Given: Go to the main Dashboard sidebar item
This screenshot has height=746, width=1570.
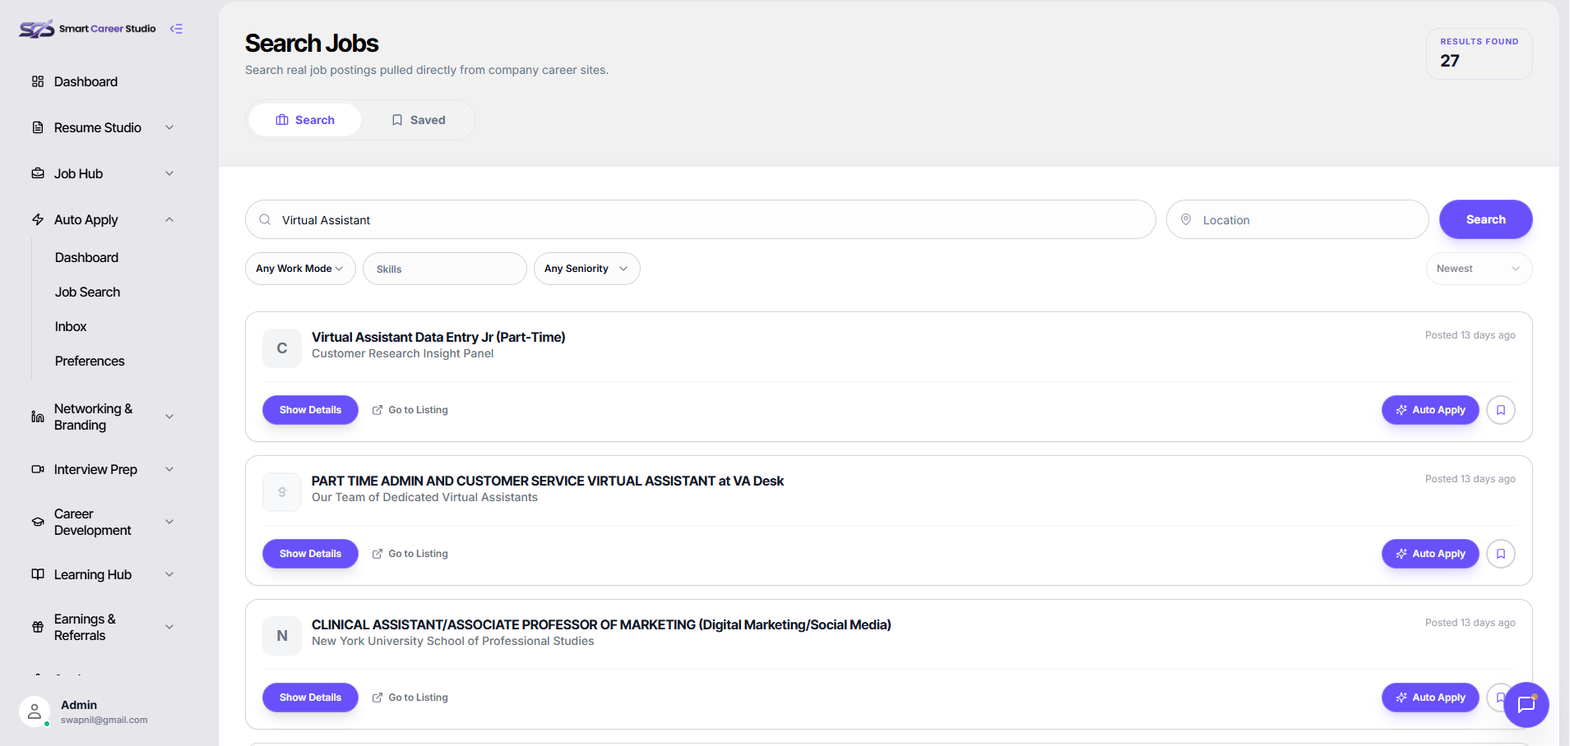Looking at the screenshot, I should (x=86, y=81).
